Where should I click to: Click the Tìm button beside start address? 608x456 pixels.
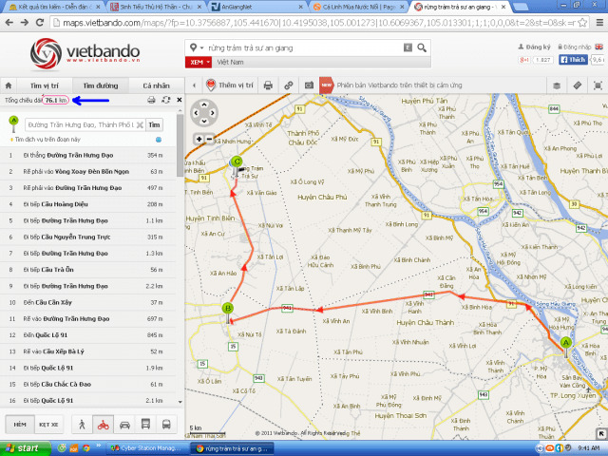click(x=154, y=124)
